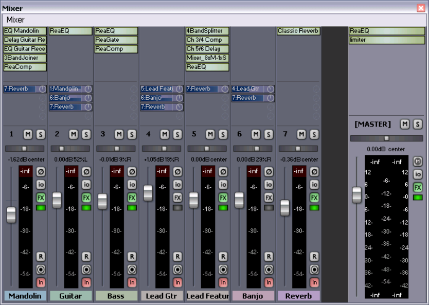Image resolution: width=429 pixels, height=305 pixels.
Task: Open io routing for Reverb track
Action: (314, 185)
